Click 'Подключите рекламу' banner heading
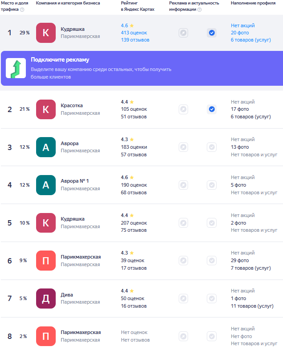This screenshot has width=283, height=355. coord(60,60)
